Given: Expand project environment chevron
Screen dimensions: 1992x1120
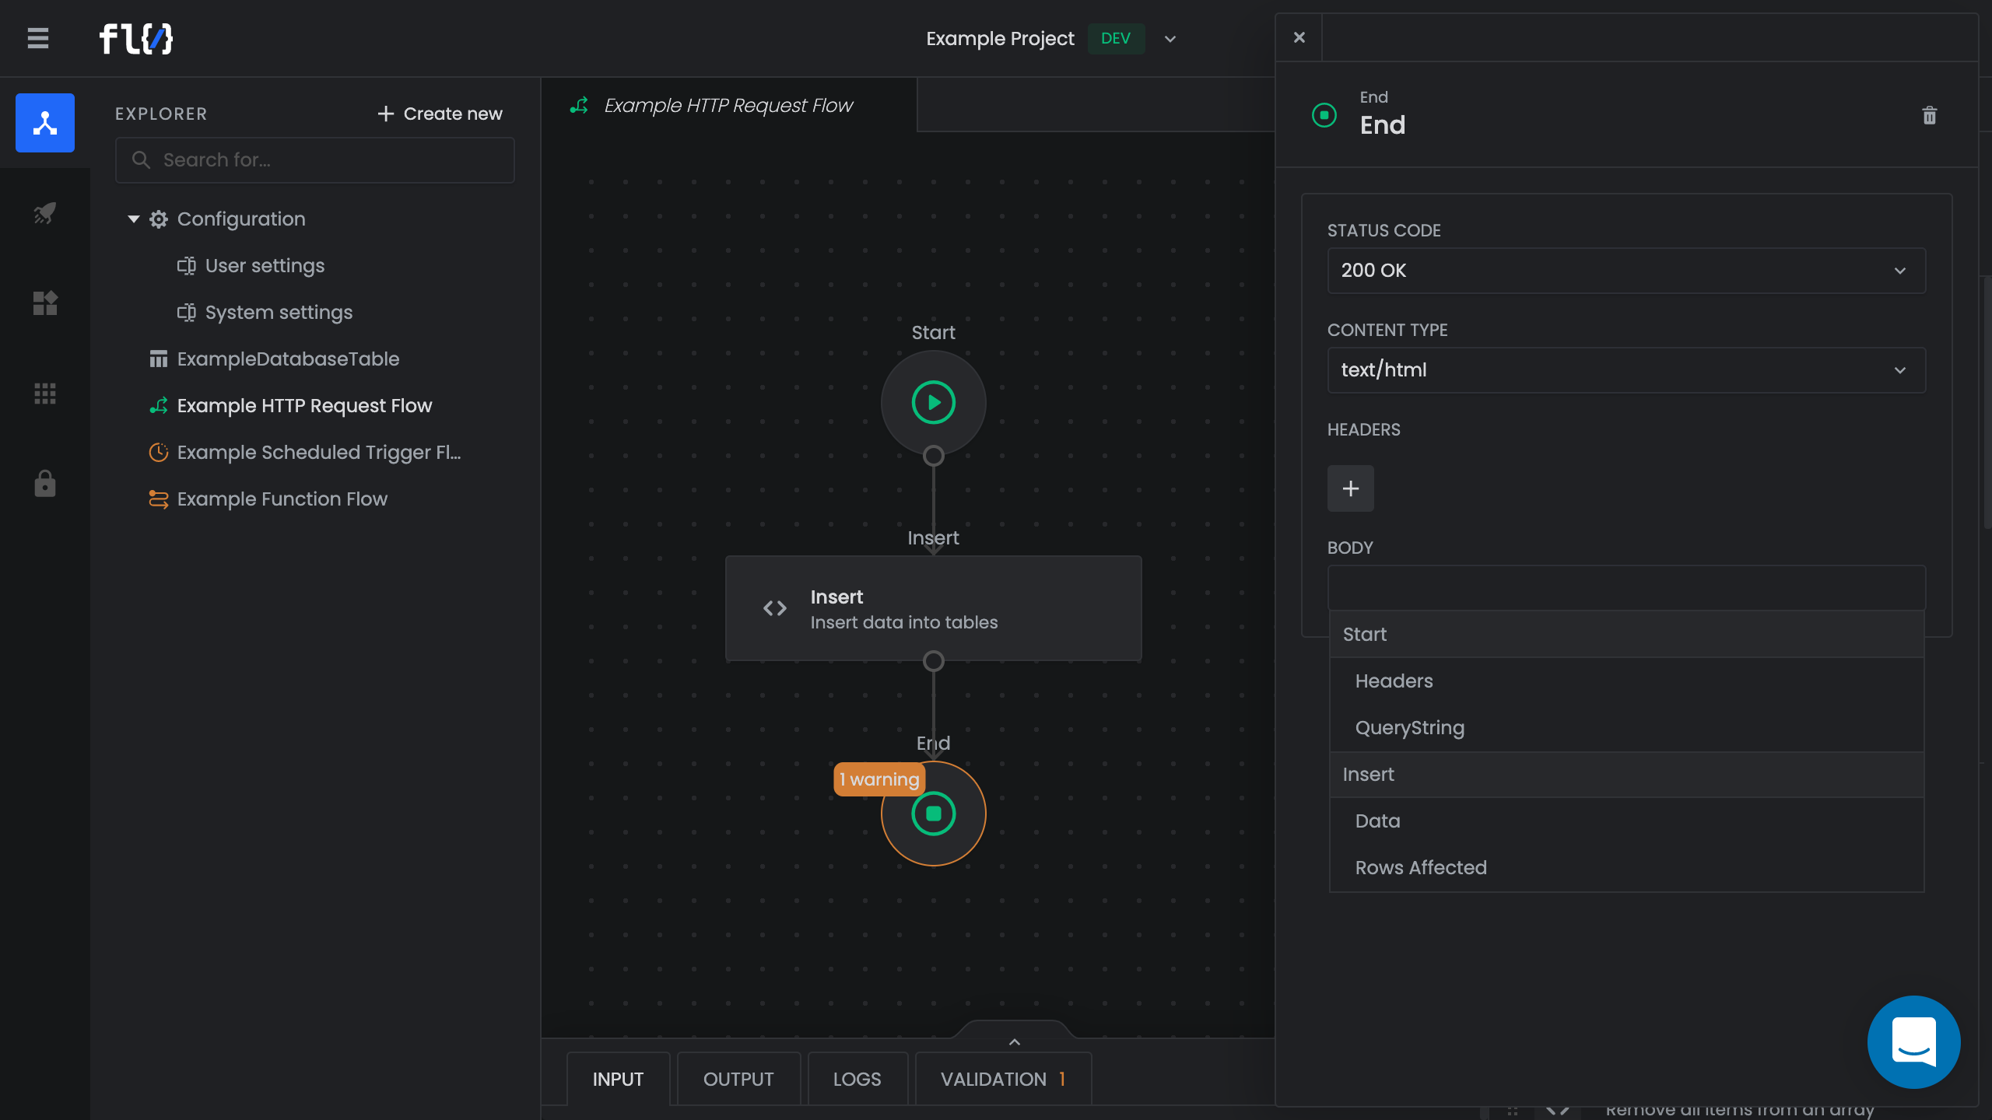Looking at the screenshot, I should click(x=1170, y=39).
